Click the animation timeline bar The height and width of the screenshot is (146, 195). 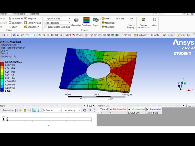point(50,119)
